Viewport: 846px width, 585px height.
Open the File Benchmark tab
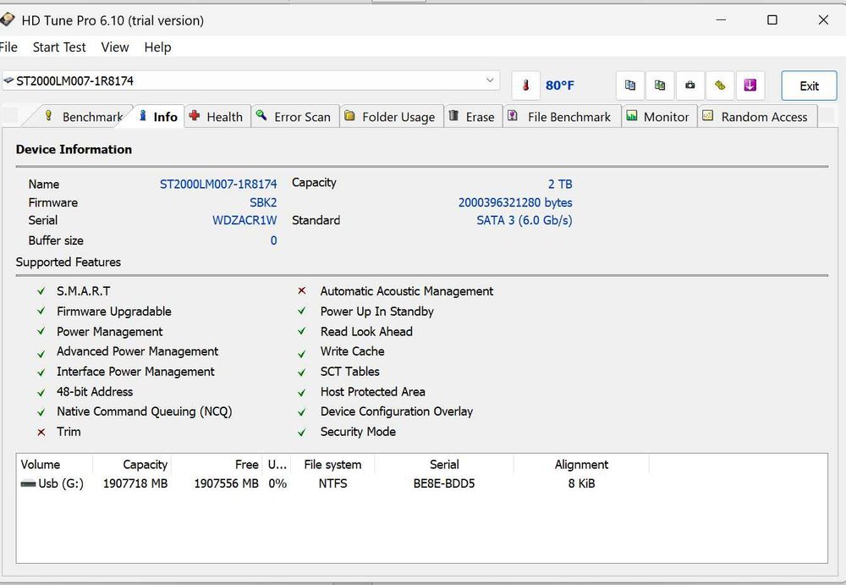pyautogui.click(x=561, y=117)
